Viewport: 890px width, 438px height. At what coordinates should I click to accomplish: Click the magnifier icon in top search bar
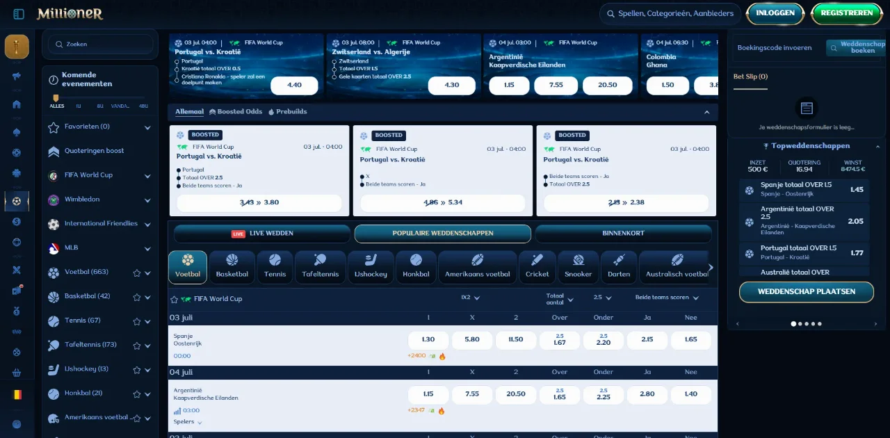(x=610, y=14)
